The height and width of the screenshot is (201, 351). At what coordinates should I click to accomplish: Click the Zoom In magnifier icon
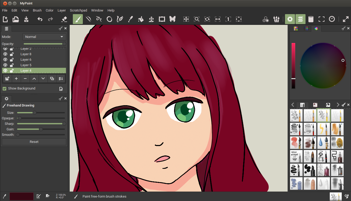tap(196, 19)
